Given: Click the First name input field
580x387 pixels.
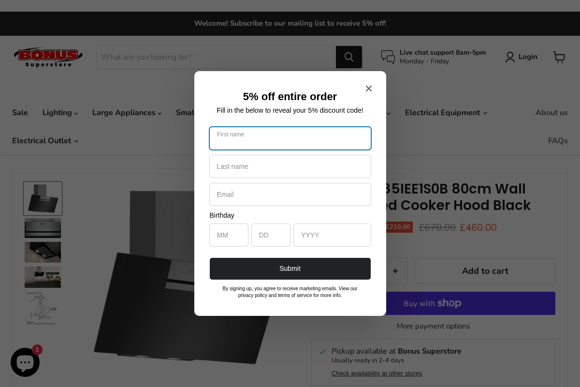Looking at the screenshot, I should [x=290, y=138].
